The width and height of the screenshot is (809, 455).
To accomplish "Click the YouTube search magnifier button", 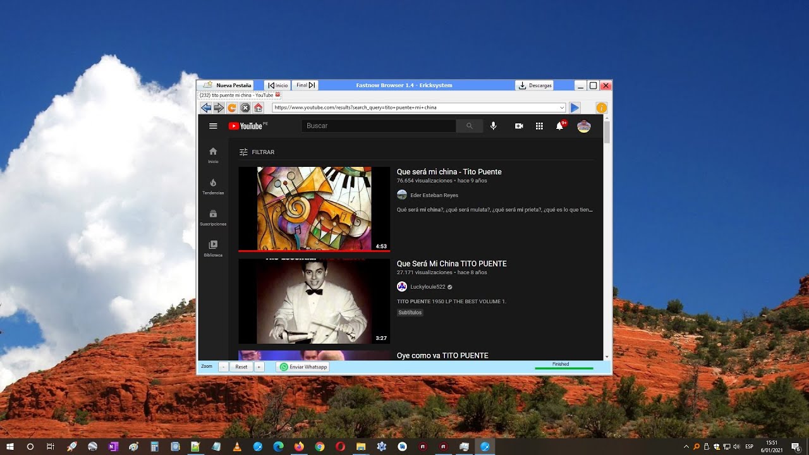I will [470, 126].
